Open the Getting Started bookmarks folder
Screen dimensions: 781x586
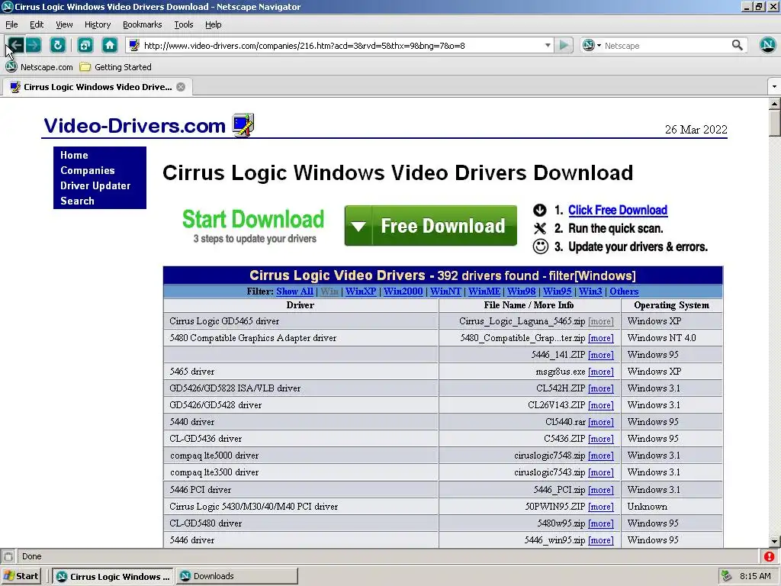point(116,67)
